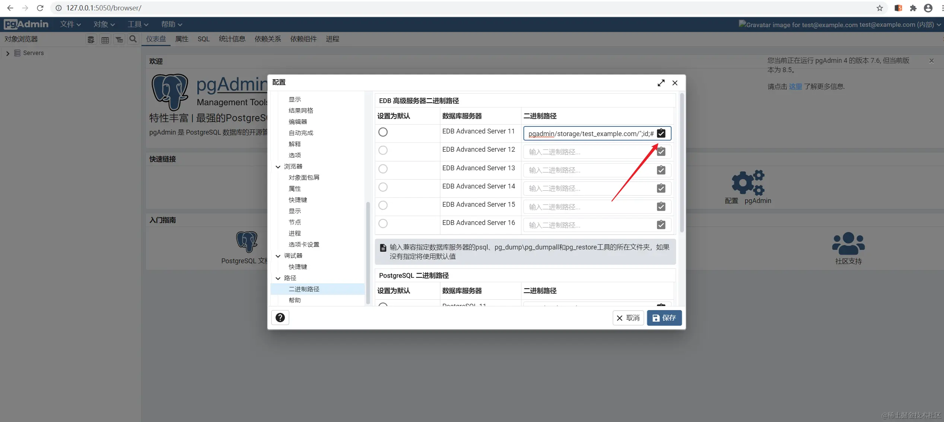Select EDB Advanced Server 11 as default
The height and width of the screenshot is (422, 944).
[383, 132]
